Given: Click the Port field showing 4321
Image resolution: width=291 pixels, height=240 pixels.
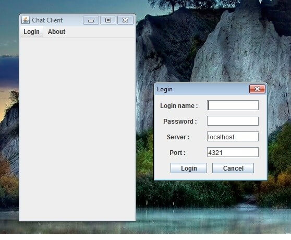Looking at the screenshot, I should point(233,152).
